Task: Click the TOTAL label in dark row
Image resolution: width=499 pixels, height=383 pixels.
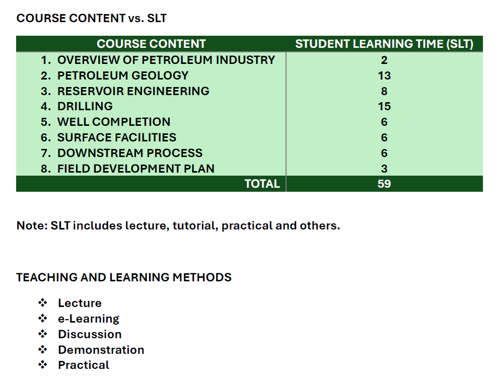Action: 262,184
